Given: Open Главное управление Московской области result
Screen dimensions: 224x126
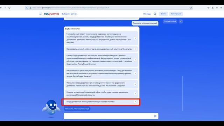Looking at the screenshot, I should (101, 94).
